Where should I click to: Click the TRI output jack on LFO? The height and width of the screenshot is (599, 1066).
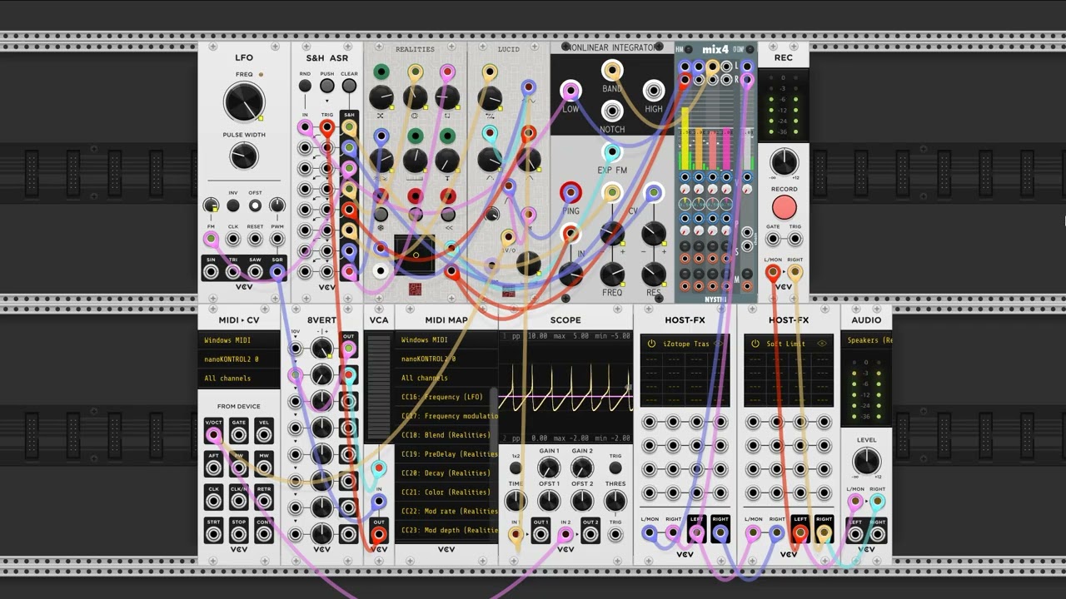(233, 272)
